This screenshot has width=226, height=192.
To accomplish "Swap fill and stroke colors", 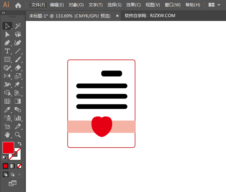I will (x=20, y=143).
